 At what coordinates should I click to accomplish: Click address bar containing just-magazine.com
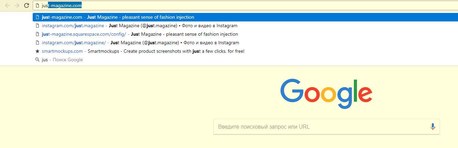coord(245,5)
